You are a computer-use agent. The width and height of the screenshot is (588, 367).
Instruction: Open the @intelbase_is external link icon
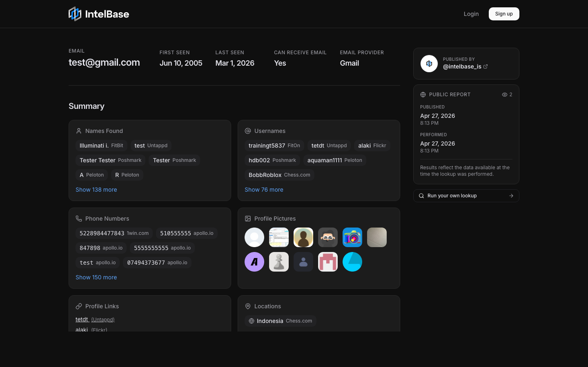pos(486,66)
